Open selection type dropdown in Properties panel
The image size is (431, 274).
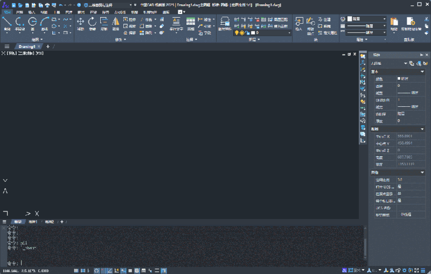point(406,64)
